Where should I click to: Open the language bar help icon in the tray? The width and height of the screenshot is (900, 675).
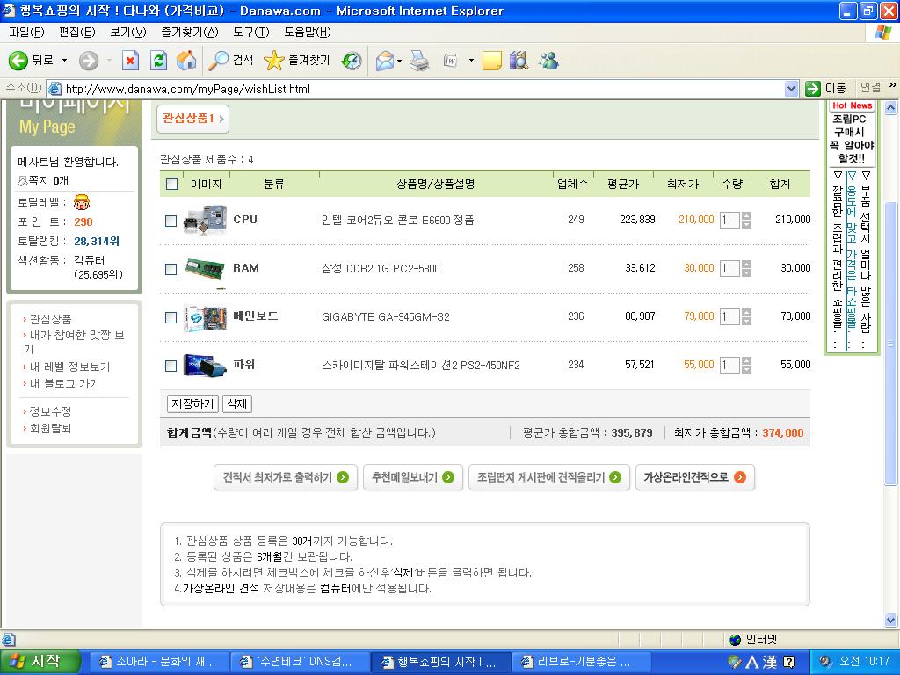789,662
